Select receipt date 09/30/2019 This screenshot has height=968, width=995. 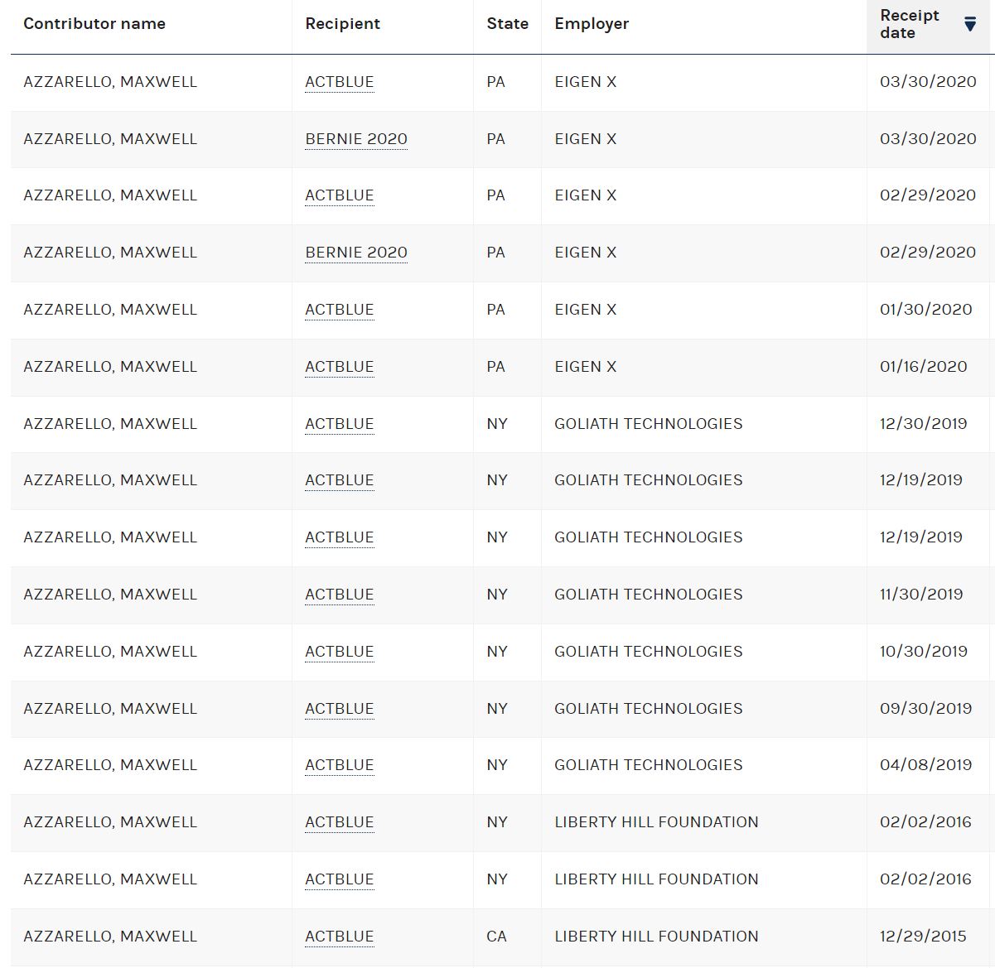point(926,709)
